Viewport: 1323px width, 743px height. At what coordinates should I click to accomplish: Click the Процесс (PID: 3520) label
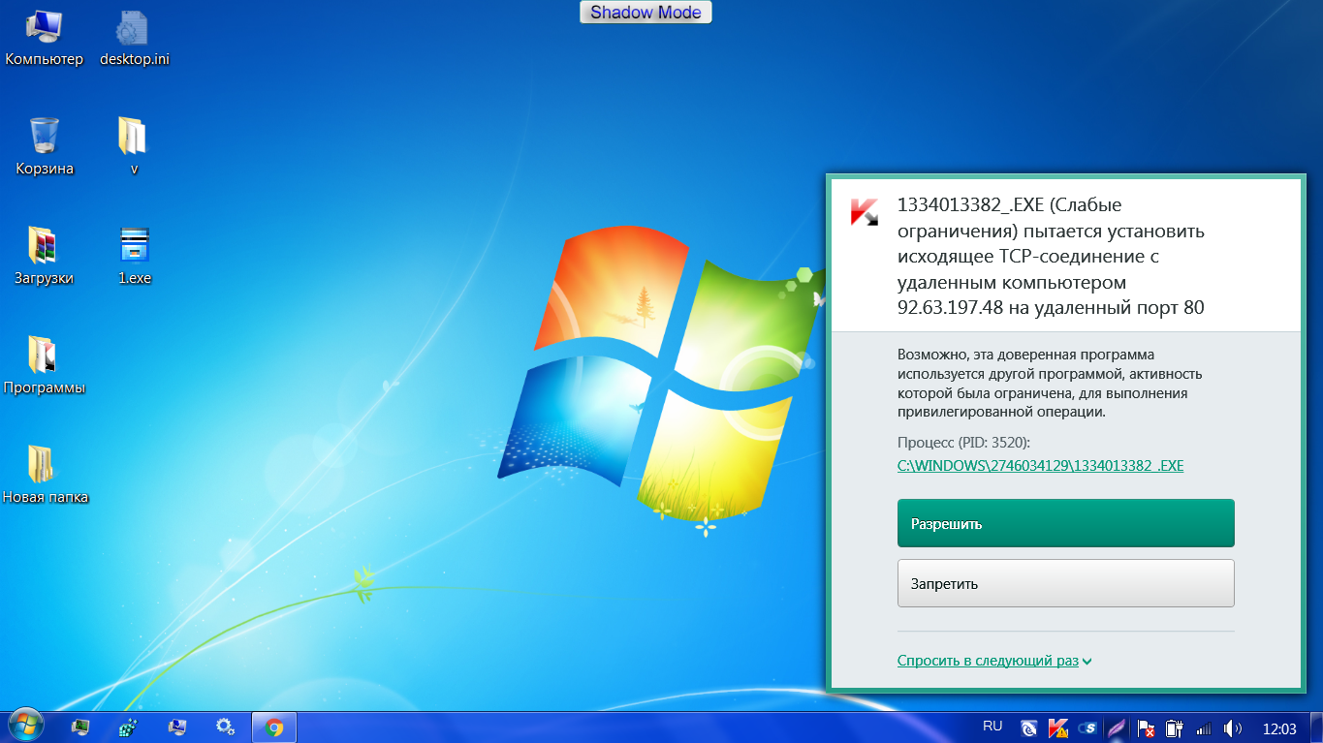[x=963, y=443]
